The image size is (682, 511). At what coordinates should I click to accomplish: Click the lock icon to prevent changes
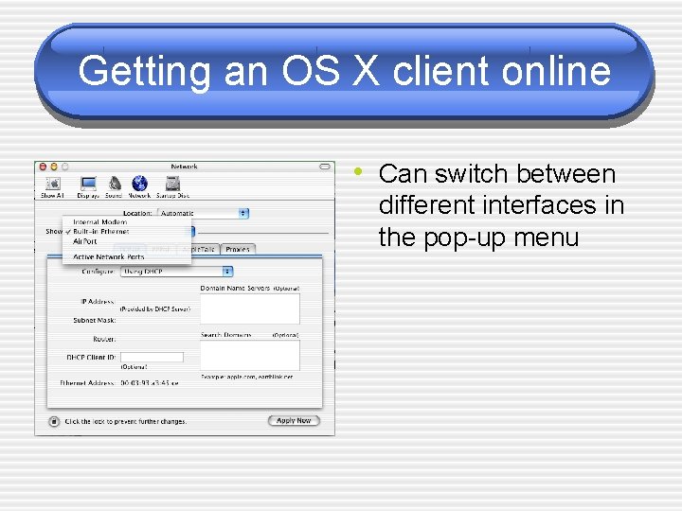[53, 421]
